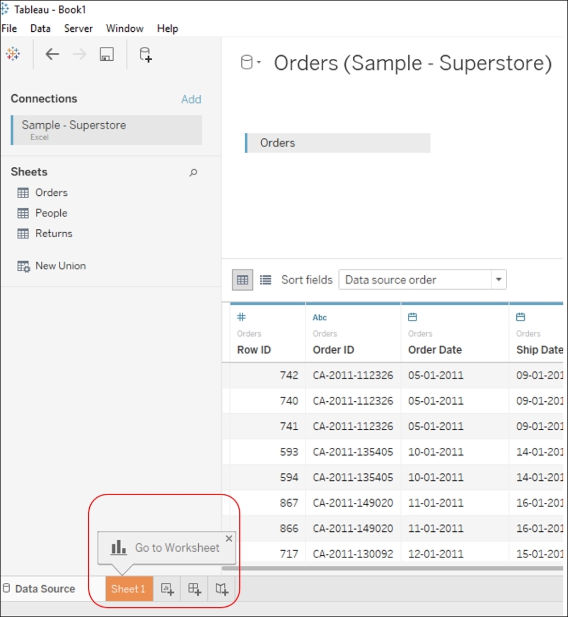Click the New Data Source icon

click(144, 54)
